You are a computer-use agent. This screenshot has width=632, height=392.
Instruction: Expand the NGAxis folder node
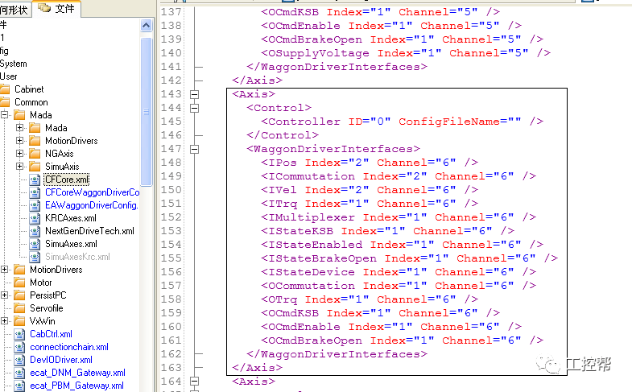(21, 154)
